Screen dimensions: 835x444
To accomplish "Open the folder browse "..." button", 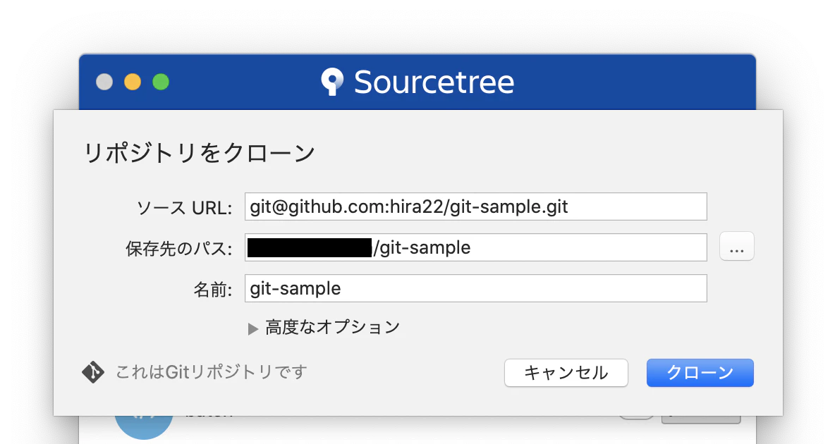I will pos(736,247).
